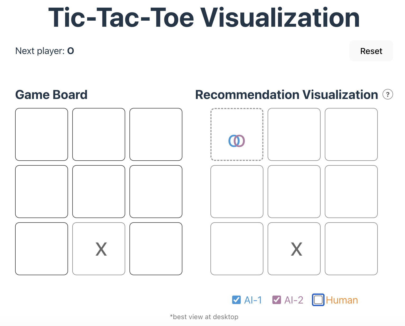Click the top-left Game Board cell
This screenshot has height=326, width=405.
click(42, 134)
